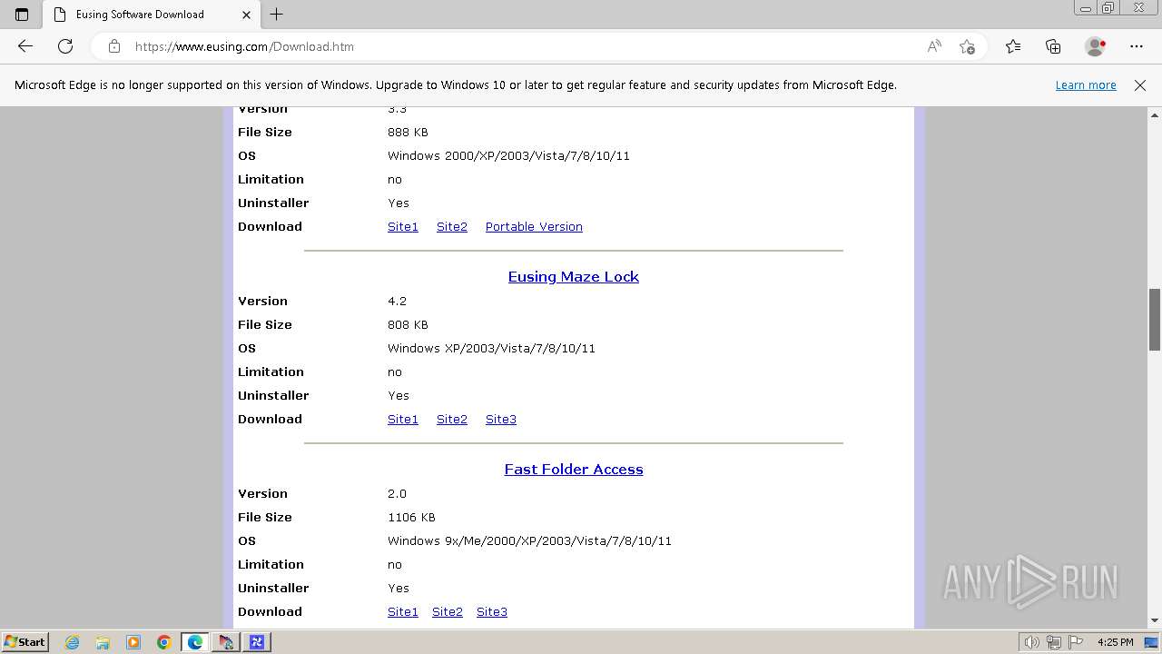1162x654 pixels.
Task: Open the Windows Start menu
Action: (x=25, y=642)
